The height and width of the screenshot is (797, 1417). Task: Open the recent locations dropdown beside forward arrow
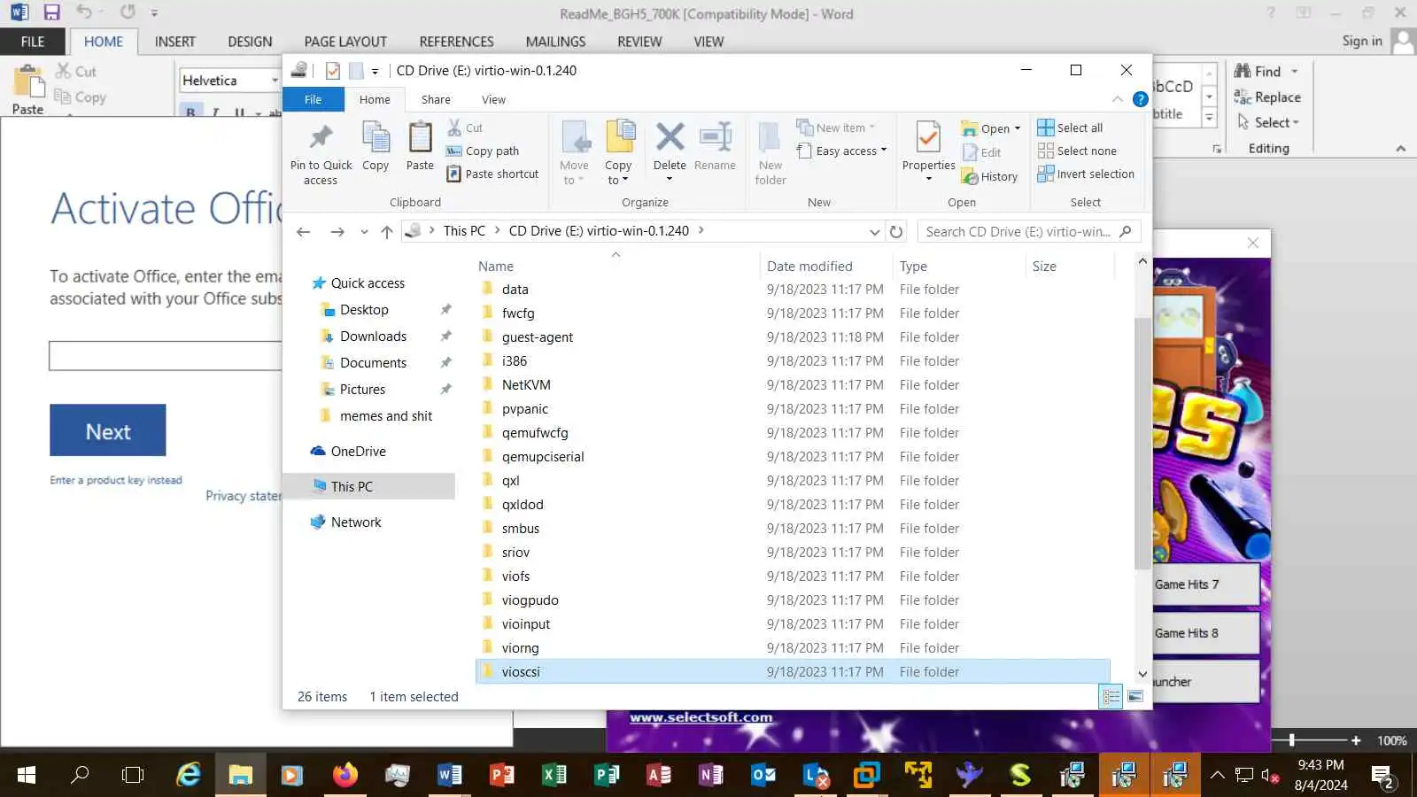click(x=364, y=232)
